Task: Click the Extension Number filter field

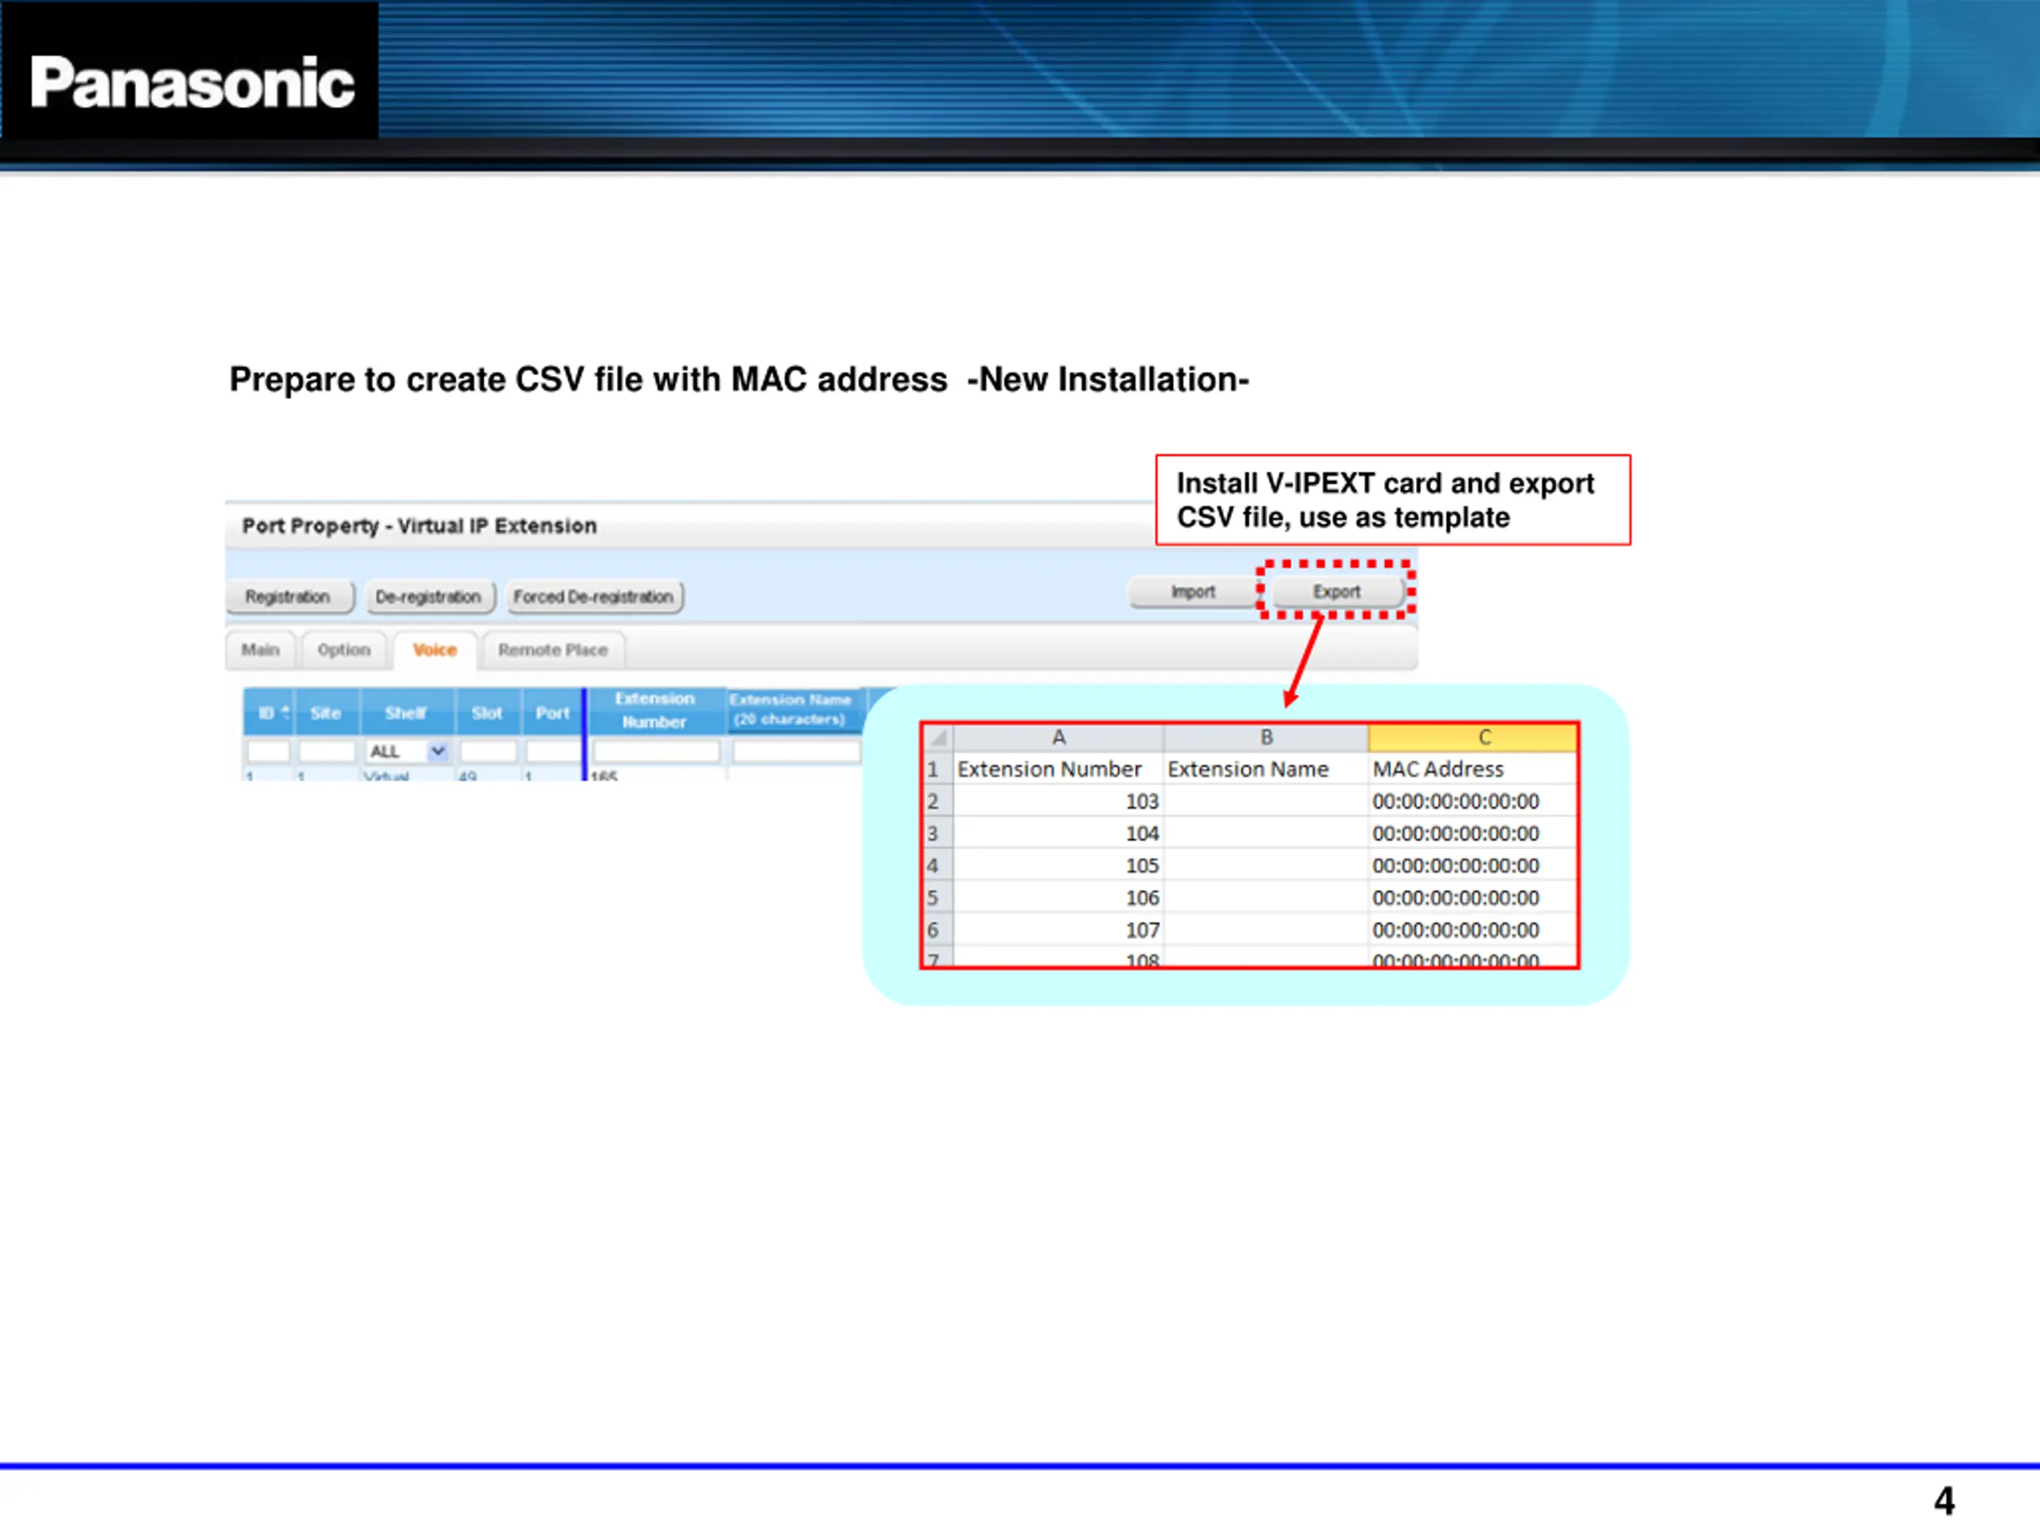Action: [657, 751]
